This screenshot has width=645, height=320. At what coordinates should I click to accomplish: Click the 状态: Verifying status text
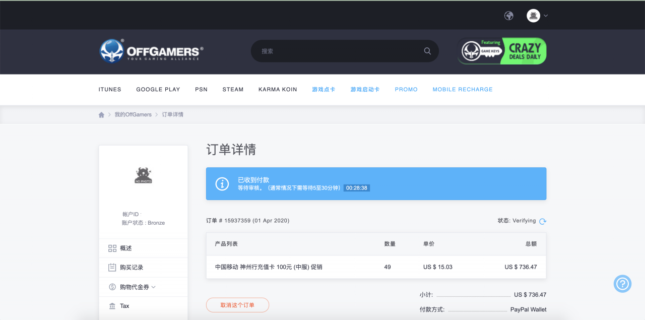517,221
